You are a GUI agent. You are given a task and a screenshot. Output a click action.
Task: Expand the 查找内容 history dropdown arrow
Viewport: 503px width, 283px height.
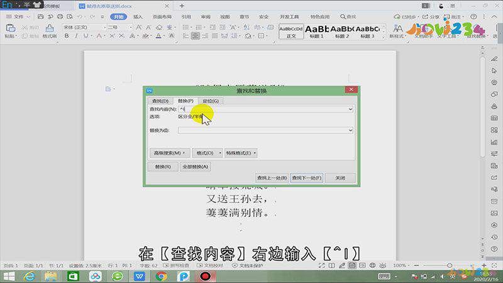(350, 109)
